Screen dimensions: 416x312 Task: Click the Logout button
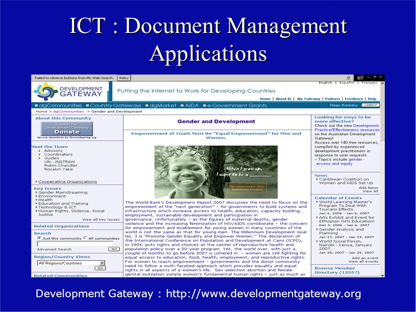(x=370, y=105)
